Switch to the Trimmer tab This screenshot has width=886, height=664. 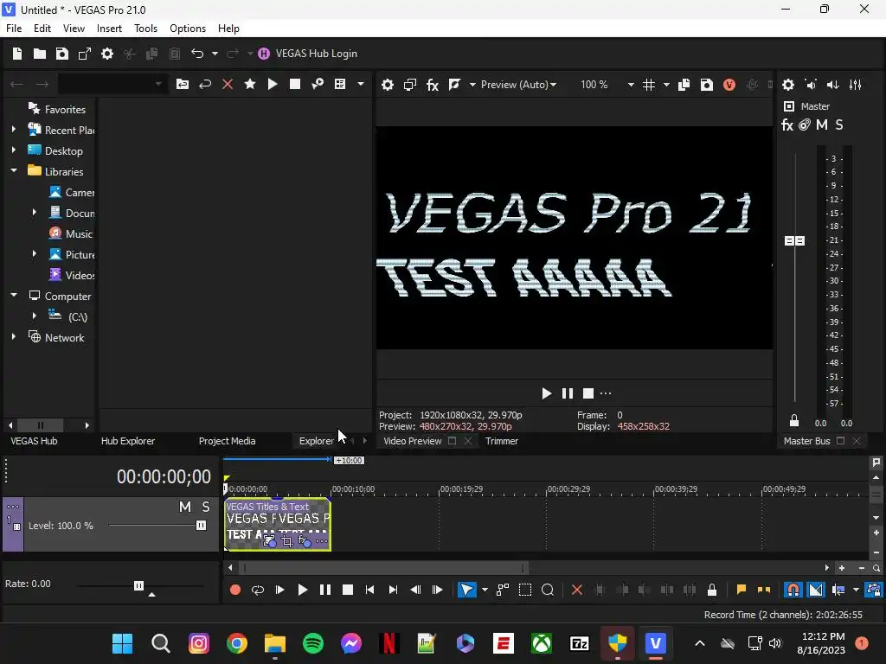tap(502, 441)
